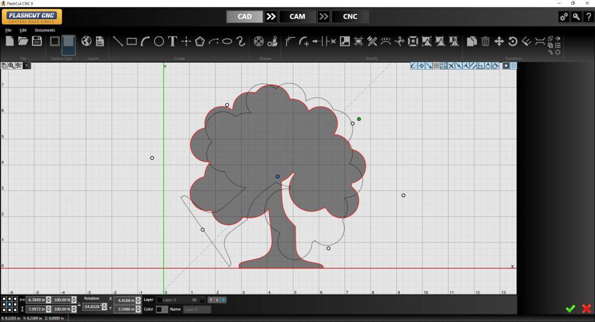
Task: Click the Save file icon
Action: [x=37, y=41]
